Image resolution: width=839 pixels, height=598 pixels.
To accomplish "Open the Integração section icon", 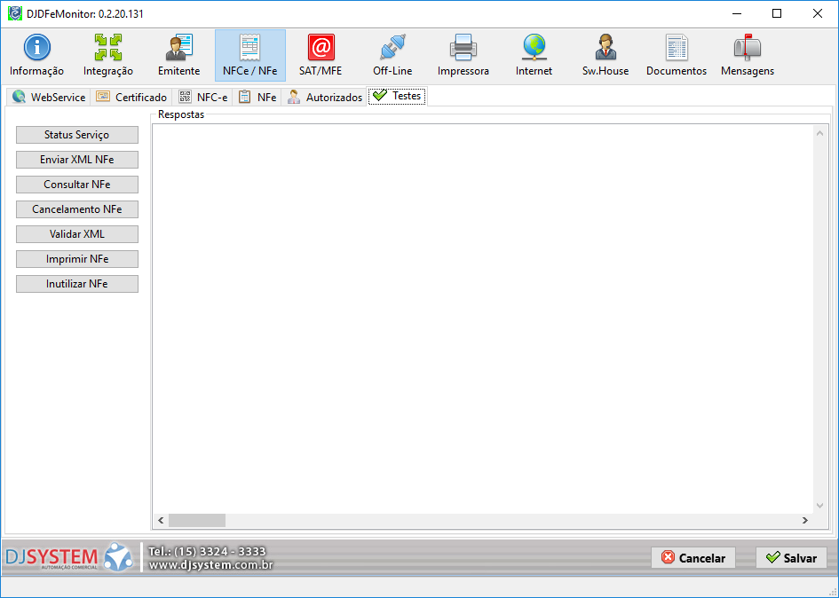I will [x=108, y=55].
